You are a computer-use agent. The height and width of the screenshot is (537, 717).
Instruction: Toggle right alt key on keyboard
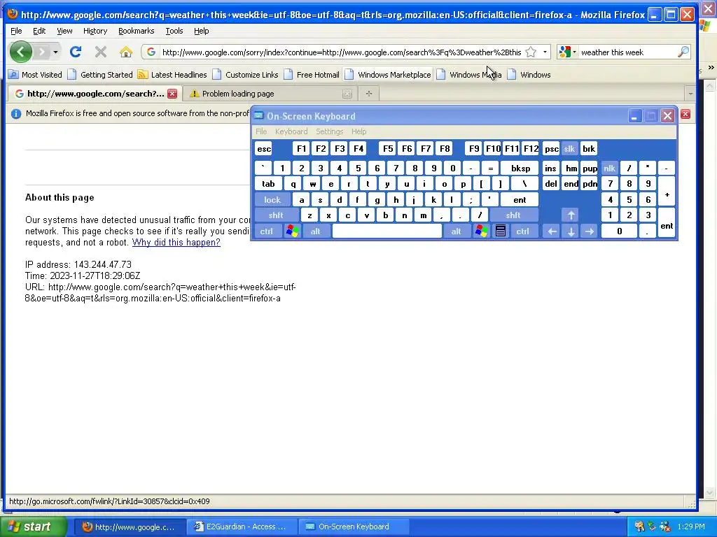click(457, 231)
